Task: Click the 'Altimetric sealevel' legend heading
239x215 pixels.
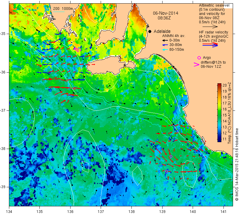Action: (x=214, y=5)
